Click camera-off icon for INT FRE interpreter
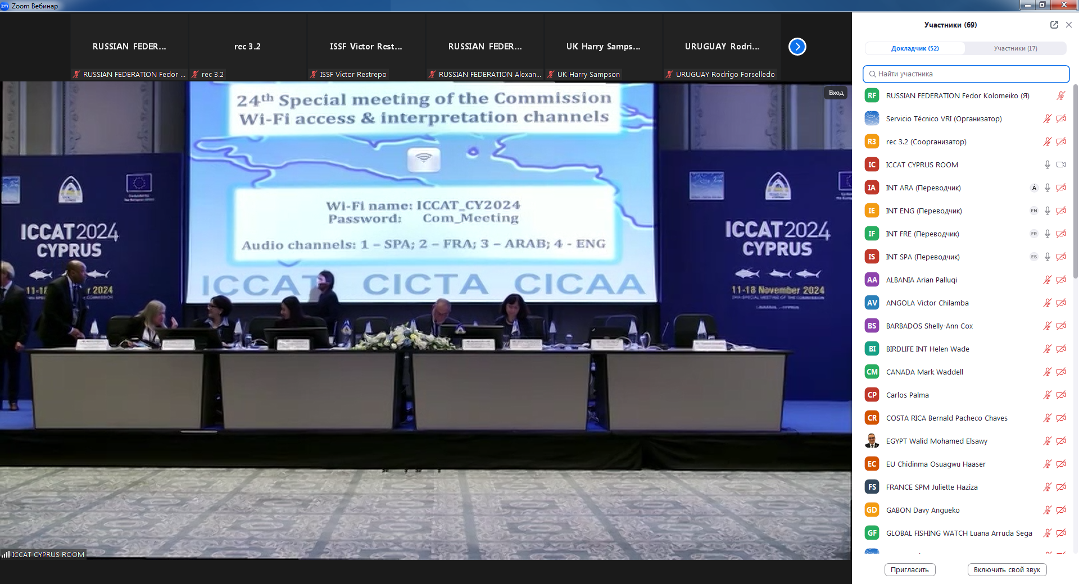 [1060, 234]
